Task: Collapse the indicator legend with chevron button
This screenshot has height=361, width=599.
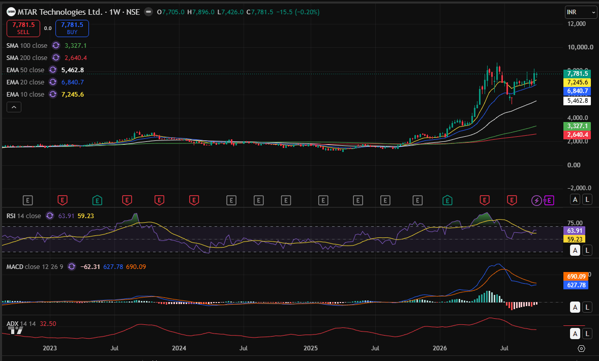Action: (x=14, y=107)
